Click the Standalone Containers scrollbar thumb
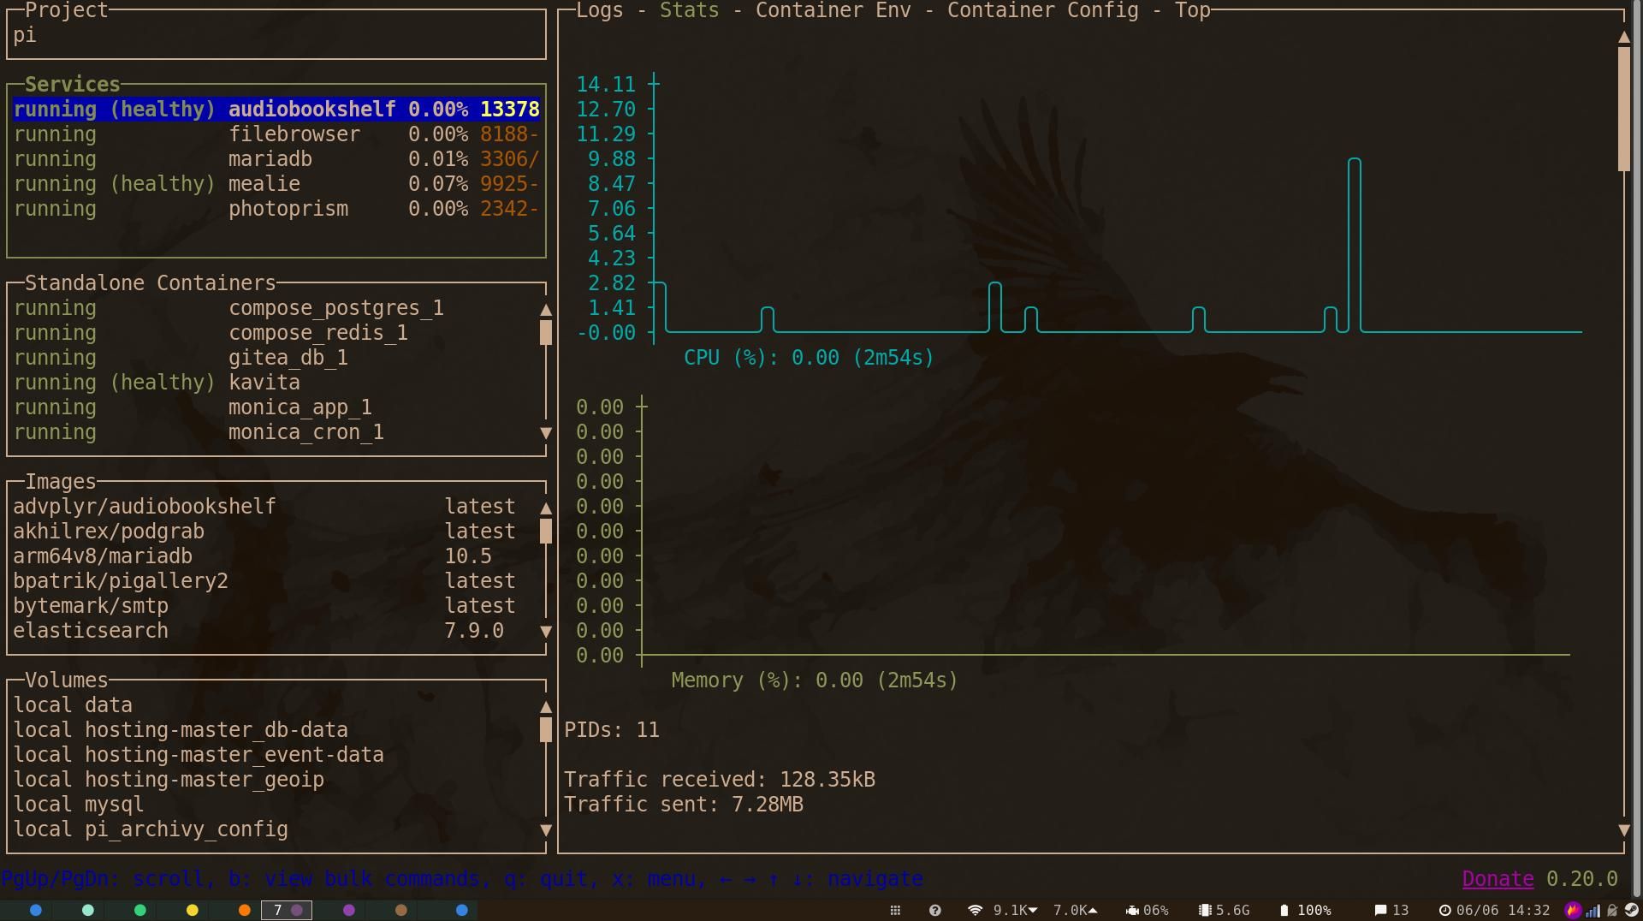1643x921 pixels. 546,333
